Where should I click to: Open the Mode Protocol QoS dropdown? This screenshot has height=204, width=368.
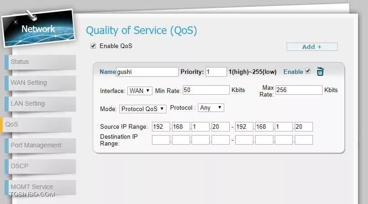[x=143, y=109]
